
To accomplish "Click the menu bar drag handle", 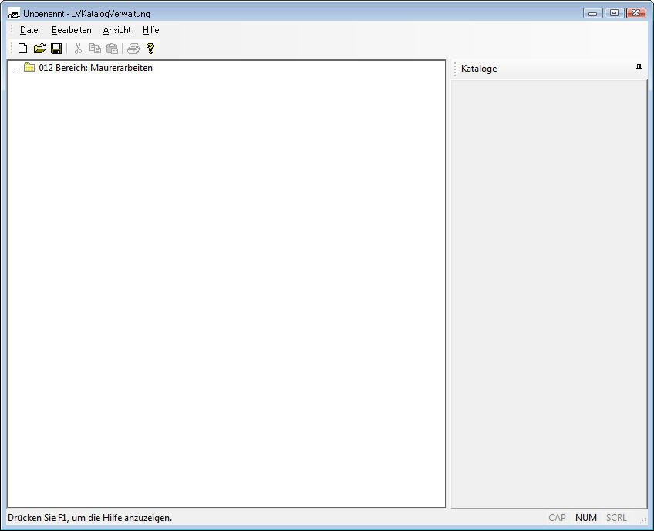I will 12,29.
